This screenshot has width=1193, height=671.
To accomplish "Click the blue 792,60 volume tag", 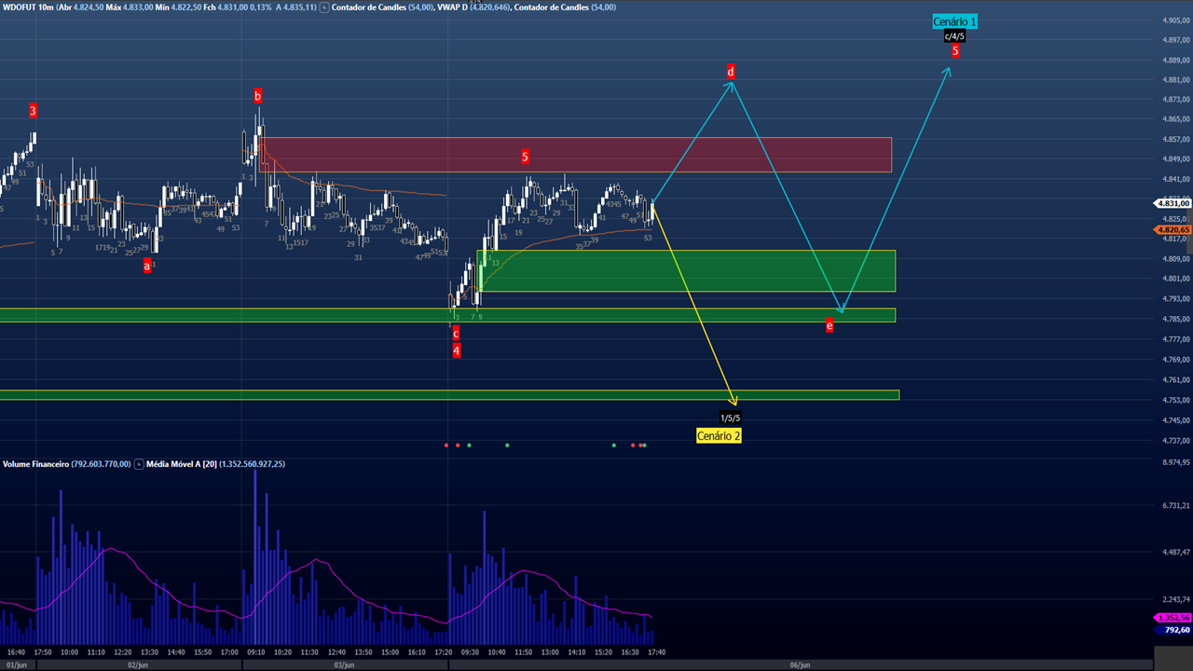I will tap(1172, 630).
